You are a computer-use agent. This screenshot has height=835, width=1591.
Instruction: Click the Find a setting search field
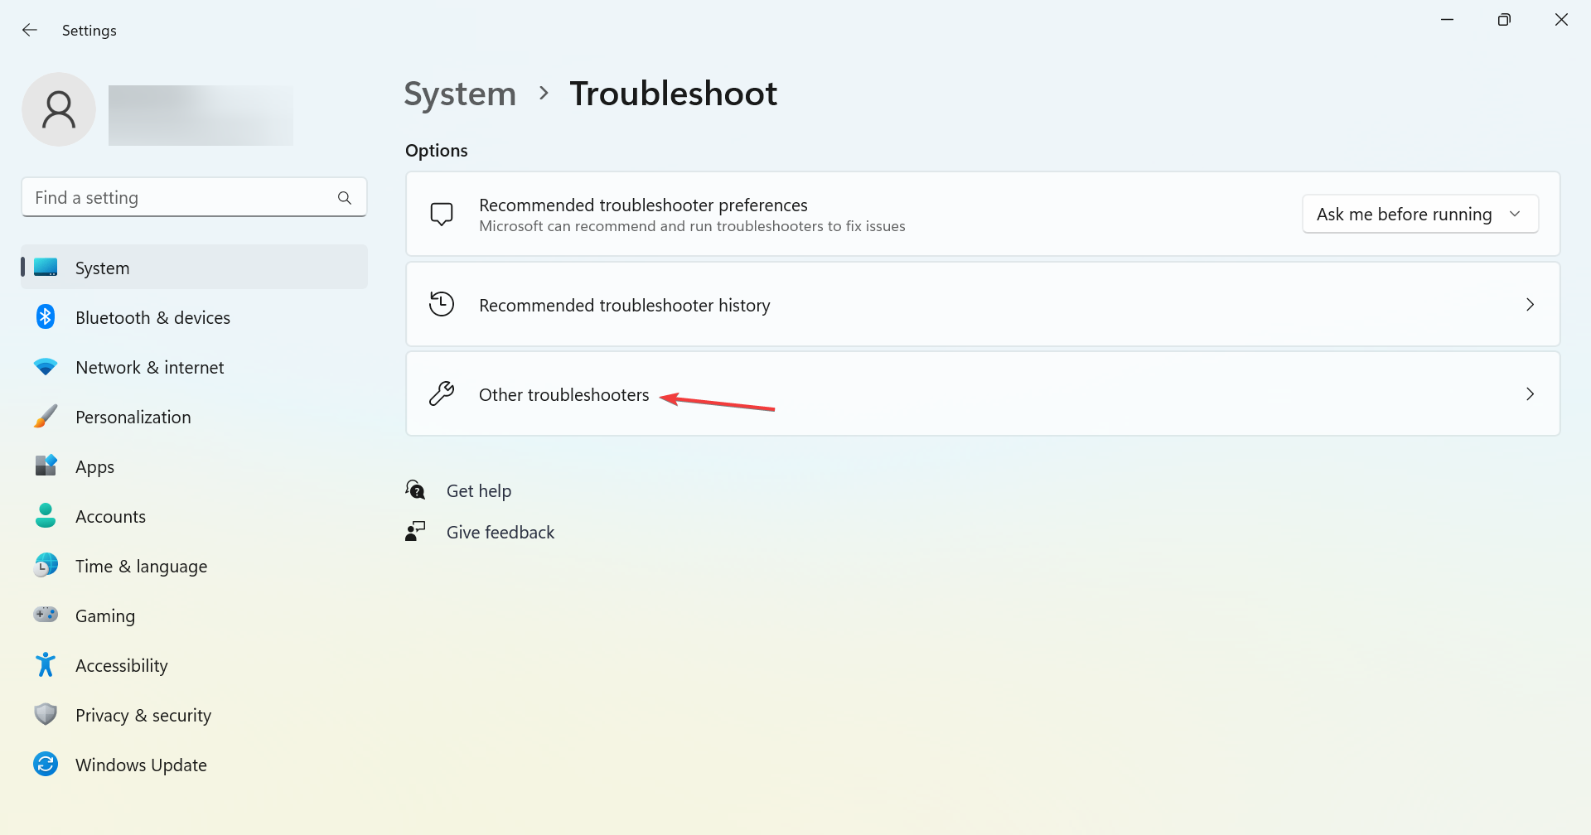point(194,197)
